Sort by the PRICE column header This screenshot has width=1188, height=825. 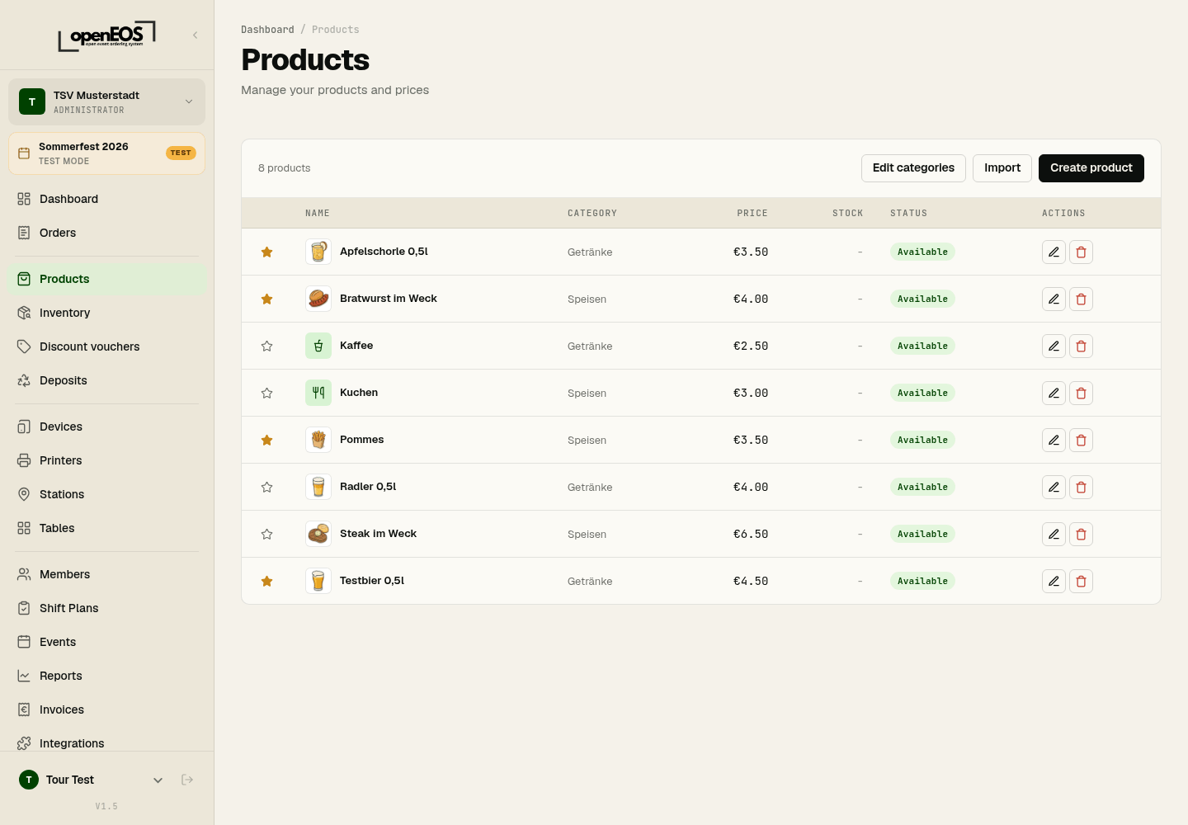[752, 213]
